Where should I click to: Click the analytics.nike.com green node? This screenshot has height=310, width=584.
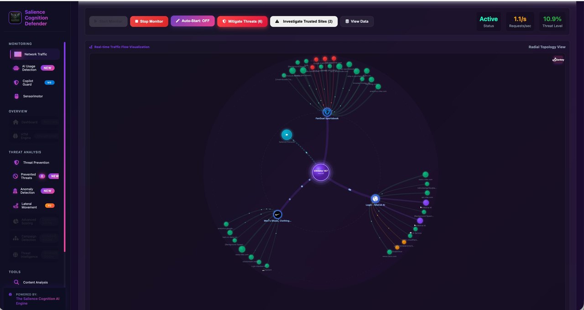tap(378, 87)
